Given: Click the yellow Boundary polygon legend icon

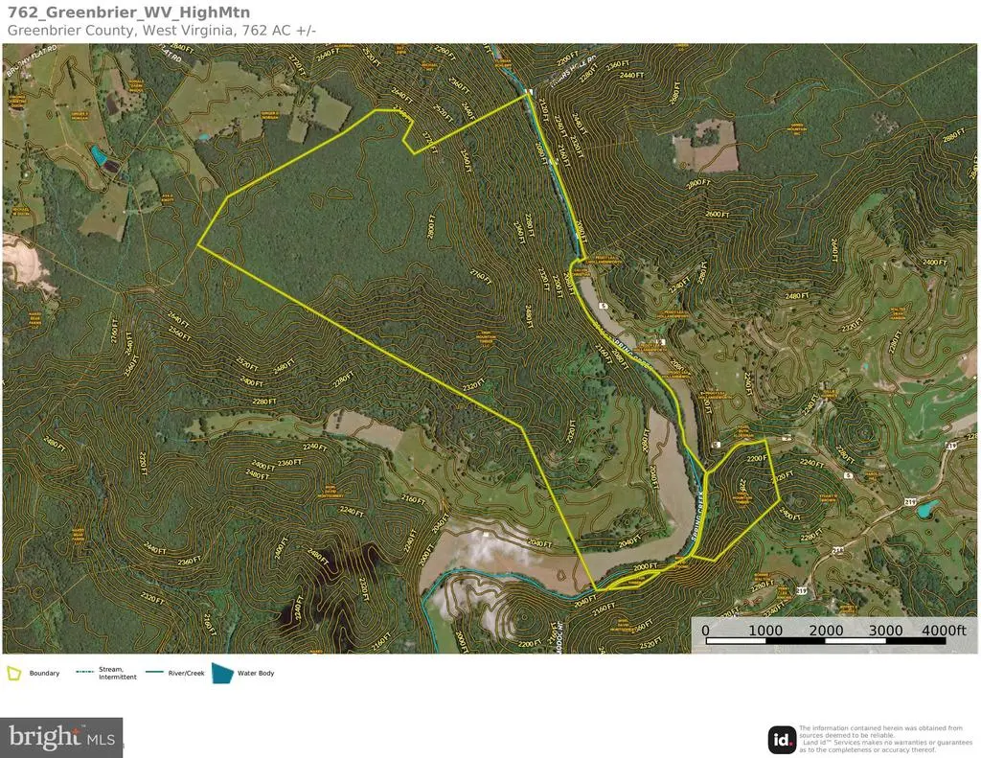Looking at the screenshot, I should coord(14,674).
